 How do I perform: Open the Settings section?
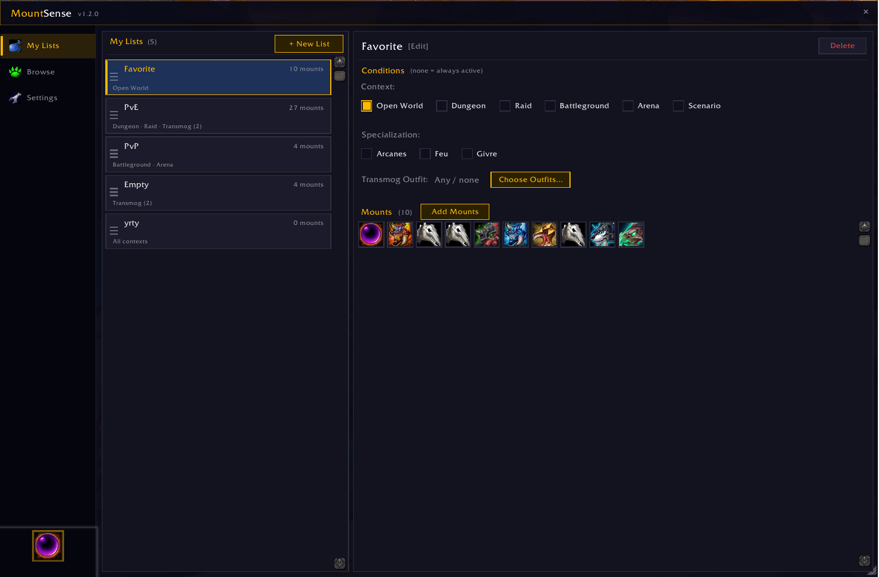(x=48, y=98)
